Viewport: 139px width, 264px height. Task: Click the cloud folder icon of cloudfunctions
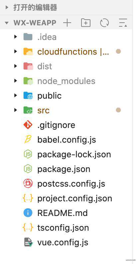coord(28,52)
